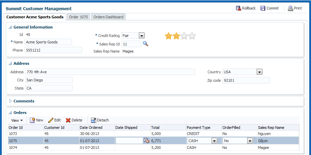Image resolution: width=311 pixels, height=155 pixels.
Task: Click the Edit pencil icon
Action: pos(51,120)
